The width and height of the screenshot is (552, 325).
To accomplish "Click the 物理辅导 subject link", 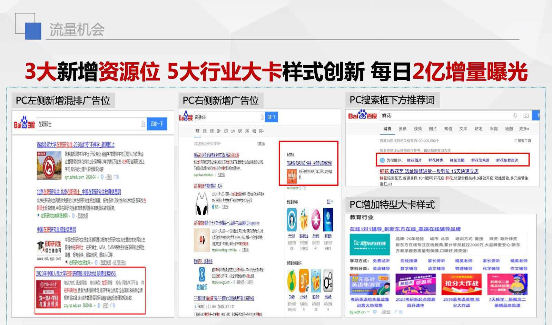I will click(464, 268).
